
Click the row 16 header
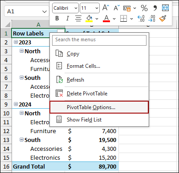tap(6, 166)
